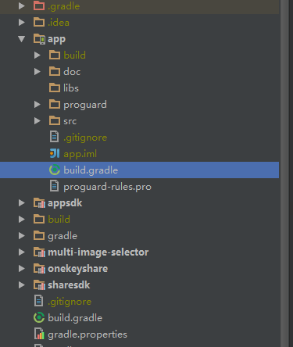Click the project tree vertical scrollbar
The width and height of the screenshot is (293, 347).
click(284, 173)
